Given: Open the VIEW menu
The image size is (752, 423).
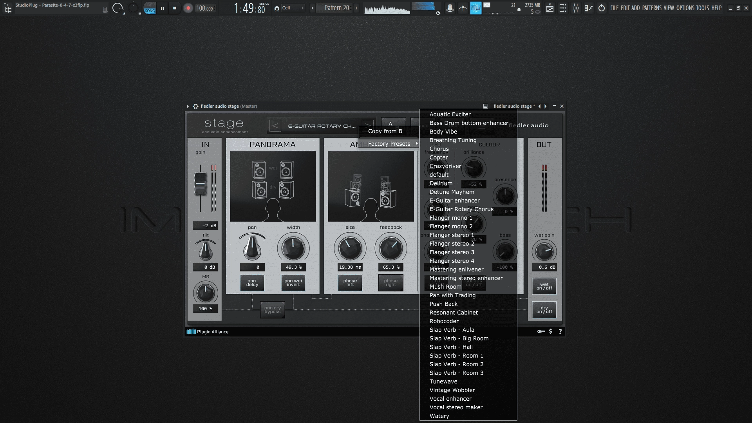Looking at the screenshot, I should pos(669,8).
